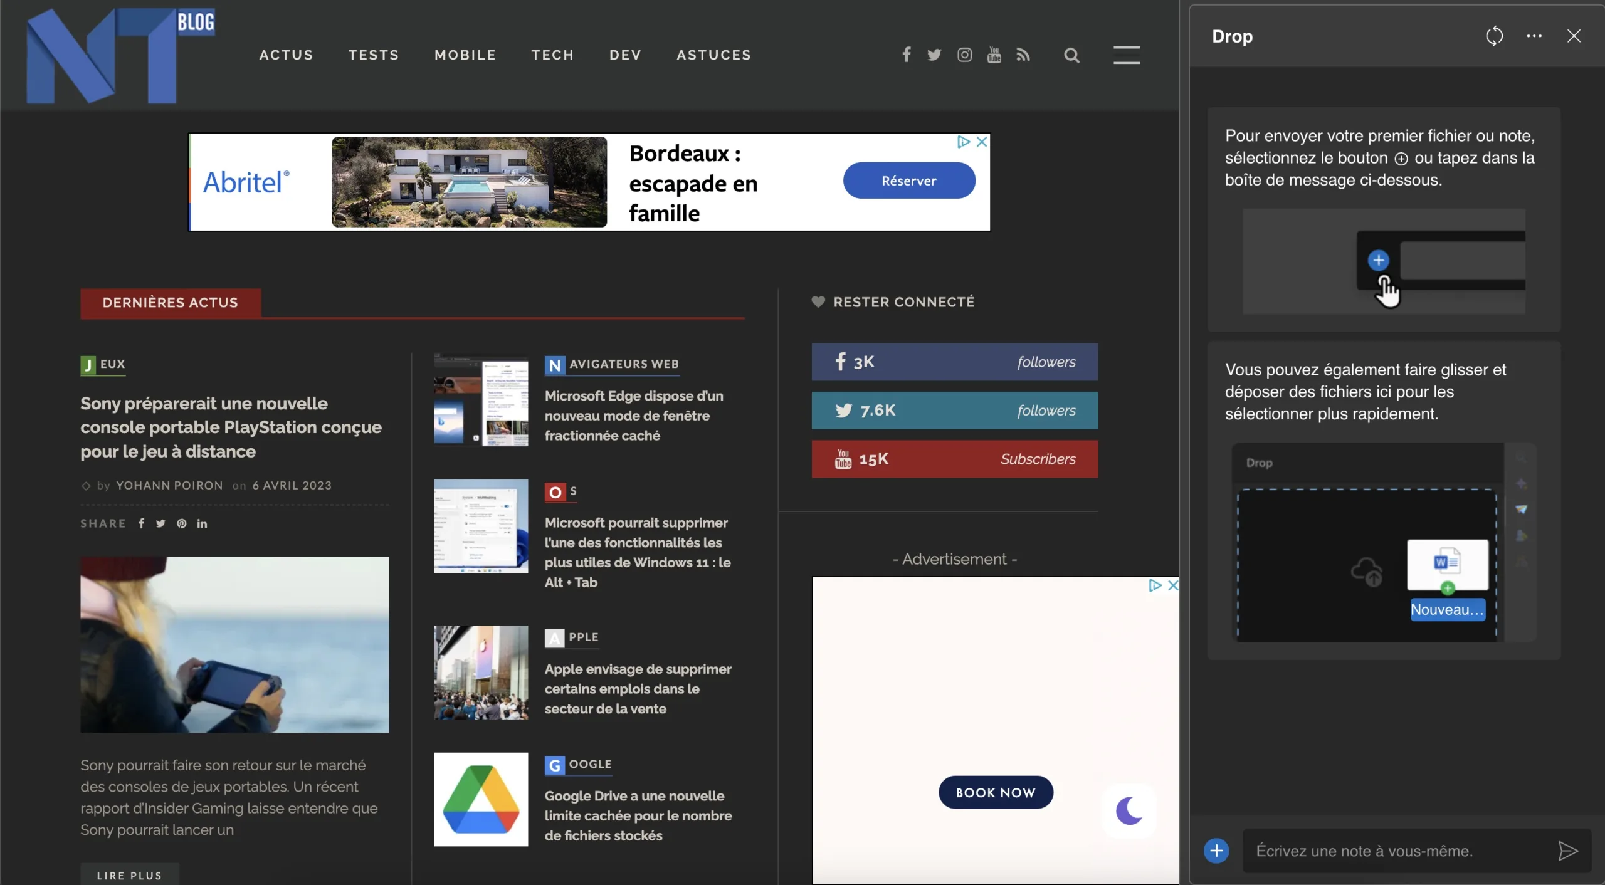Share Sony article on Pinterest

[x=182, y=523]
